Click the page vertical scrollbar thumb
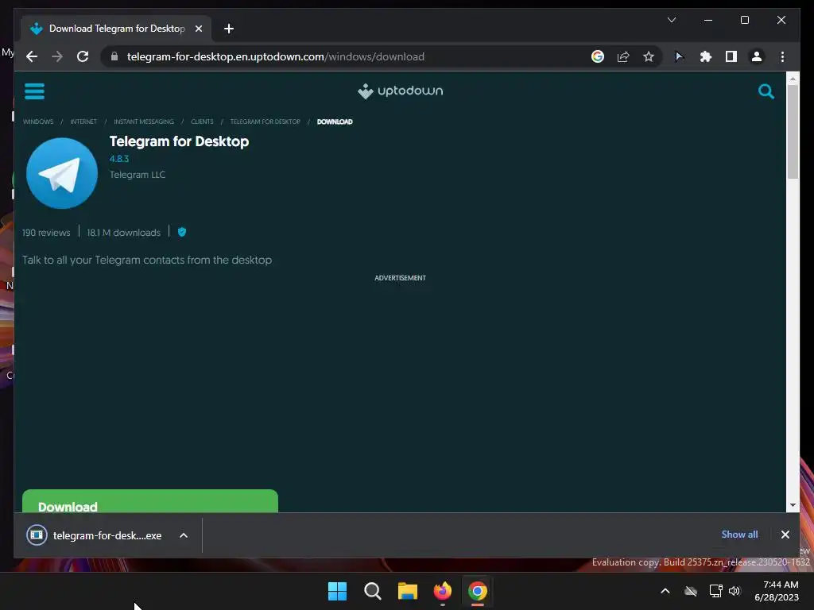 [x=793, y=132]
